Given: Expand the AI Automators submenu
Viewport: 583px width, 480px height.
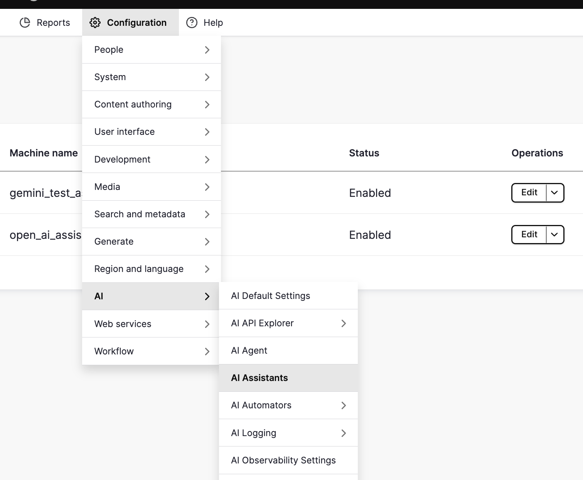Looking at the screenshot, I should tap(344, 405).
